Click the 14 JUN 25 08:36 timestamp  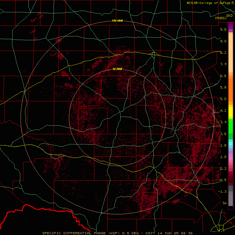pyautogui.click(x=175, y=233)
